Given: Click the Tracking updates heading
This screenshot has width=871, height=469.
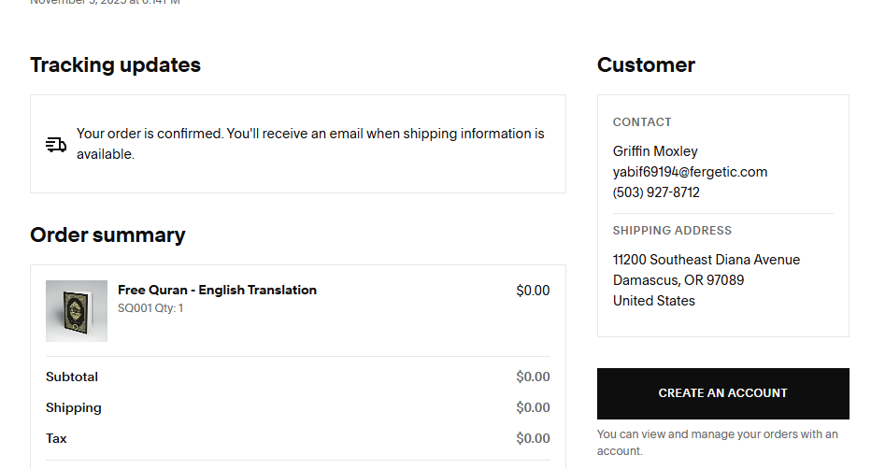Looking at the screenshot, I should (x=115, y=65).
